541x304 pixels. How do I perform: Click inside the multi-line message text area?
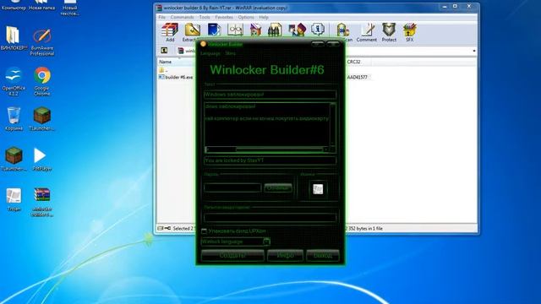coord(267,124)
